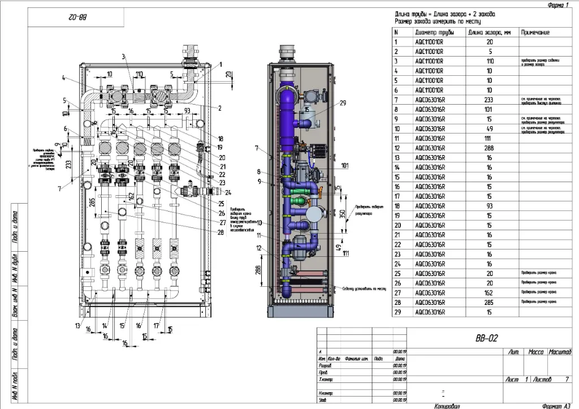
Task: Click callout 101 beside the 3D cabinet view
Action: click(x=345, y=166)
